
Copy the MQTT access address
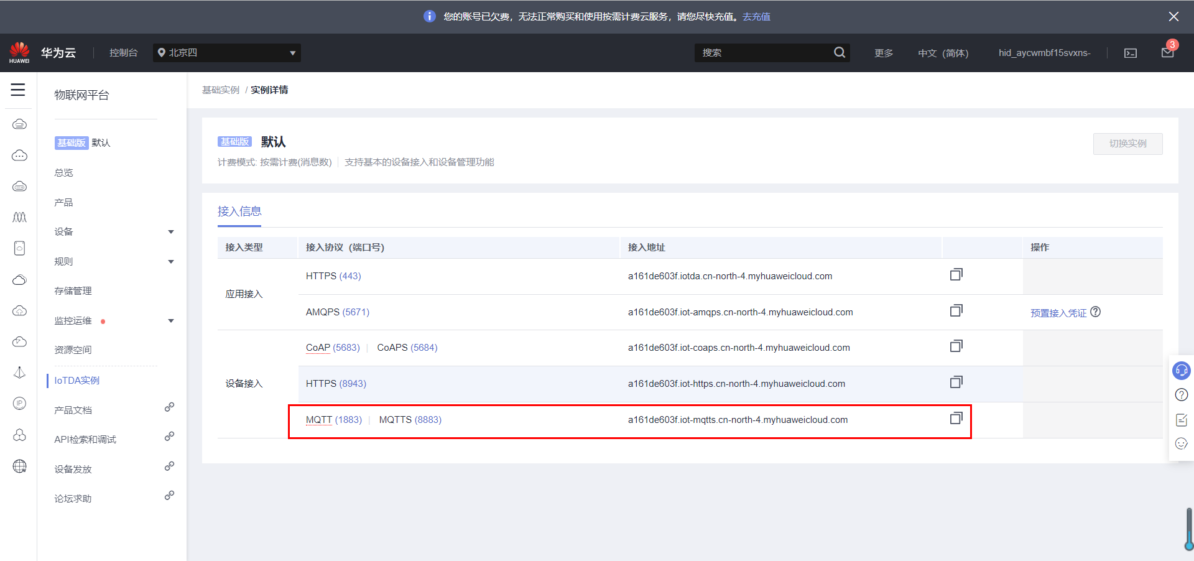click(x=956, y=418)
